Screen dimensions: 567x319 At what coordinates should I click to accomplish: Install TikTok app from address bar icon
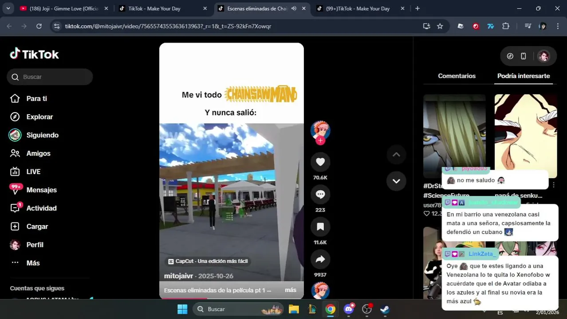coord(426,26)
